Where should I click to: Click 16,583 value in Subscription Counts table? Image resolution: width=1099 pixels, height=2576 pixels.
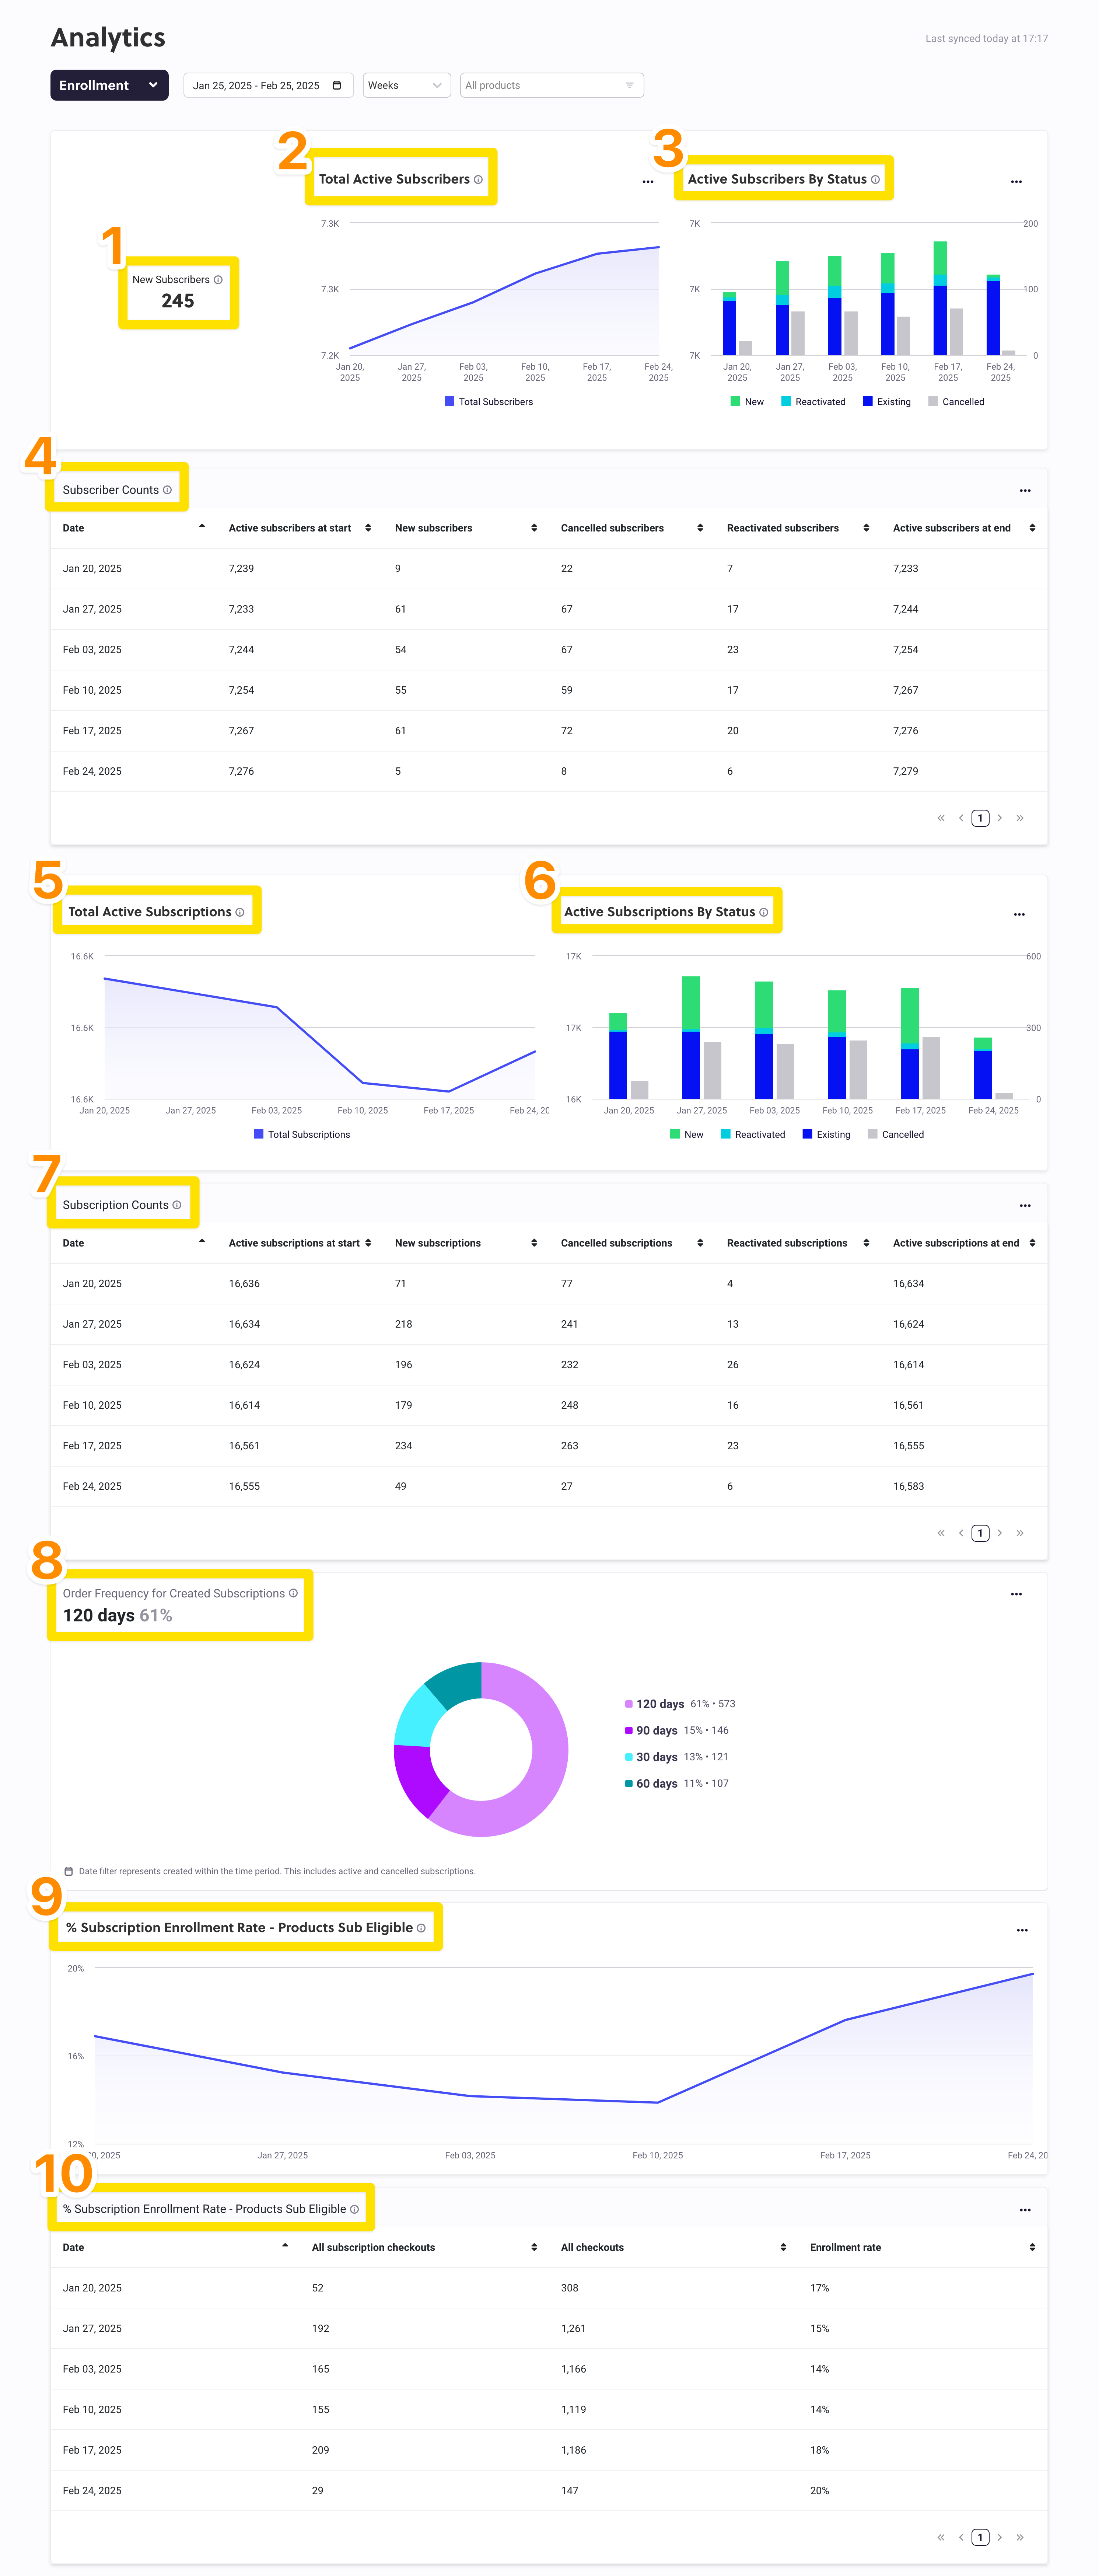[x=908, y=1487]
